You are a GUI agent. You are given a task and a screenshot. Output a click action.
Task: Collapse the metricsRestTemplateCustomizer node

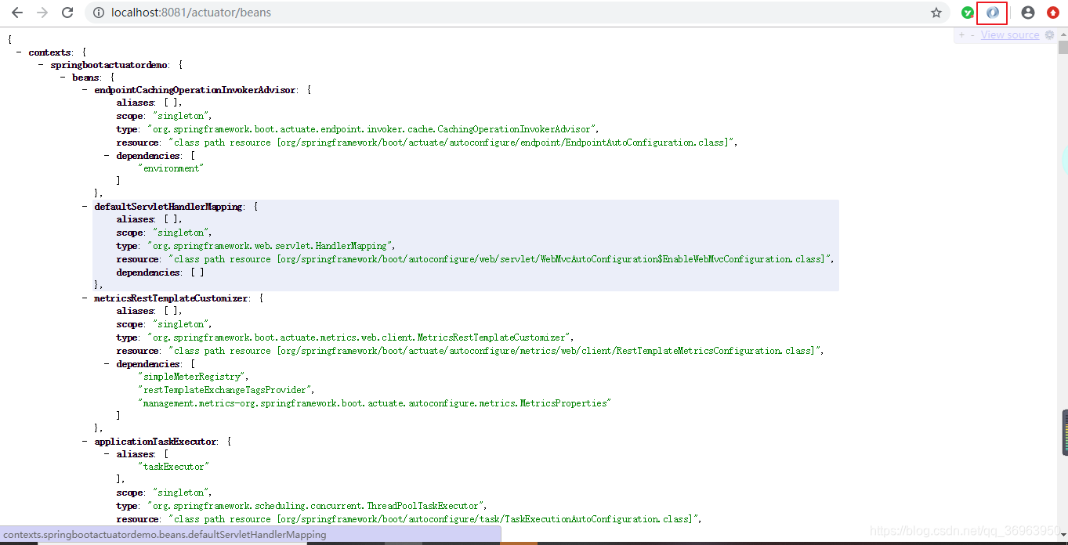point(85,298)
